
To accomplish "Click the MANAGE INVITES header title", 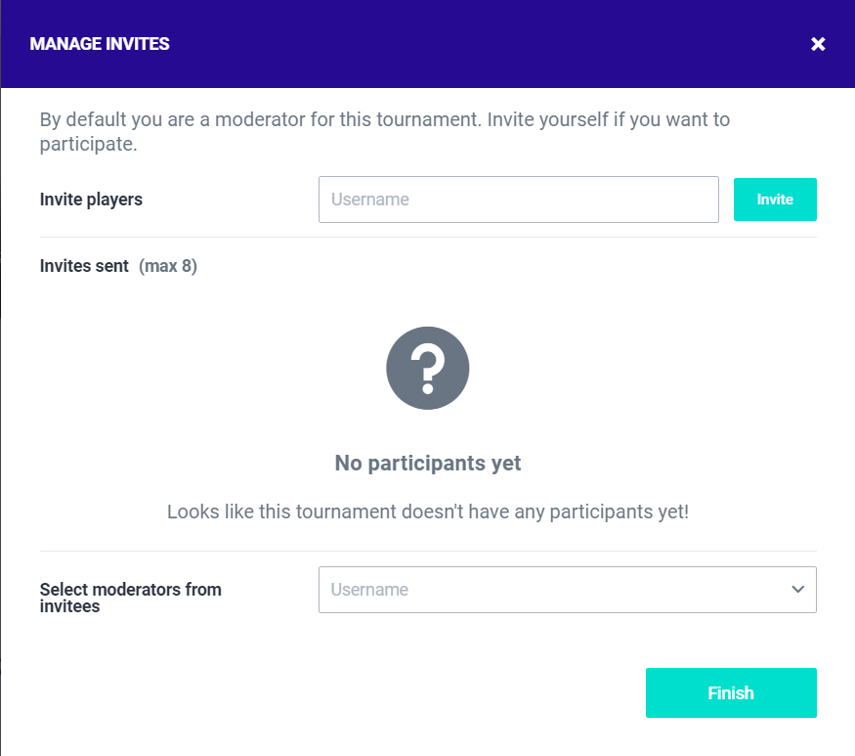I will point(100,44).
